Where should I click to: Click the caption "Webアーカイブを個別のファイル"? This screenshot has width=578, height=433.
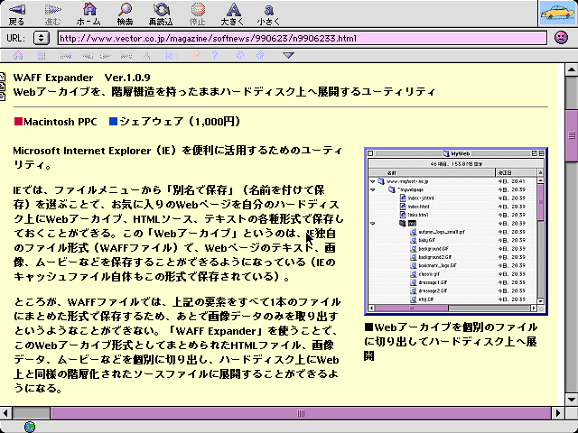click(x=451, y=341)
